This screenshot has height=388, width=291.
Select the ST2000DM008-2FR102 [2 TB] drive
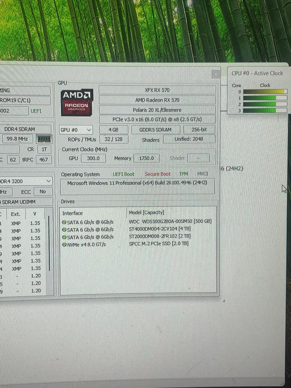pyautogui.click(x=160, y=236)
